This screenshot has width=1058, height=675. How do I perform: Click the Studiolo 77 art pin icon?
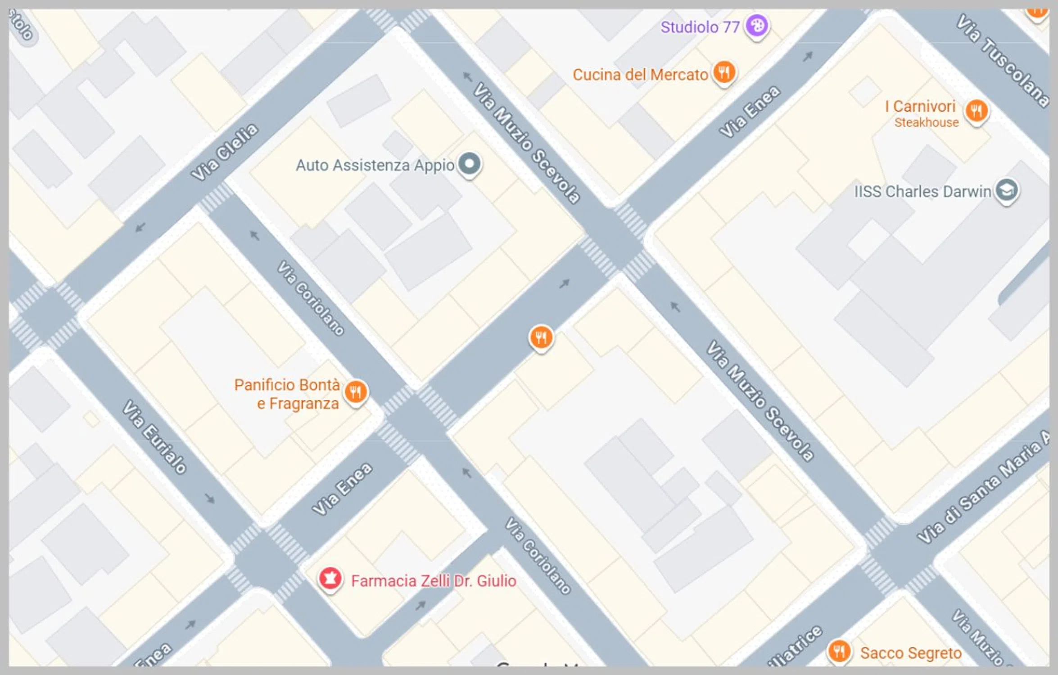pos(756,26)
